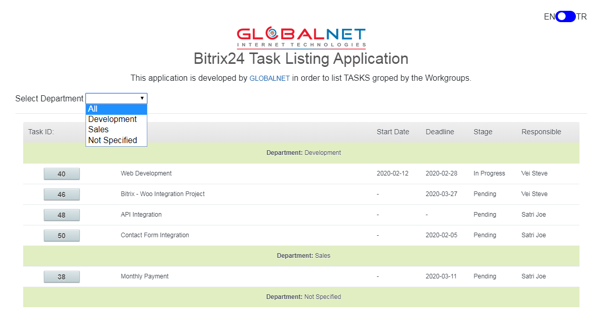The height and width of the screenshot is (316, 597).
Task: Click the Start Date column header
Action: pyautogui.click(x=393, y=132)
